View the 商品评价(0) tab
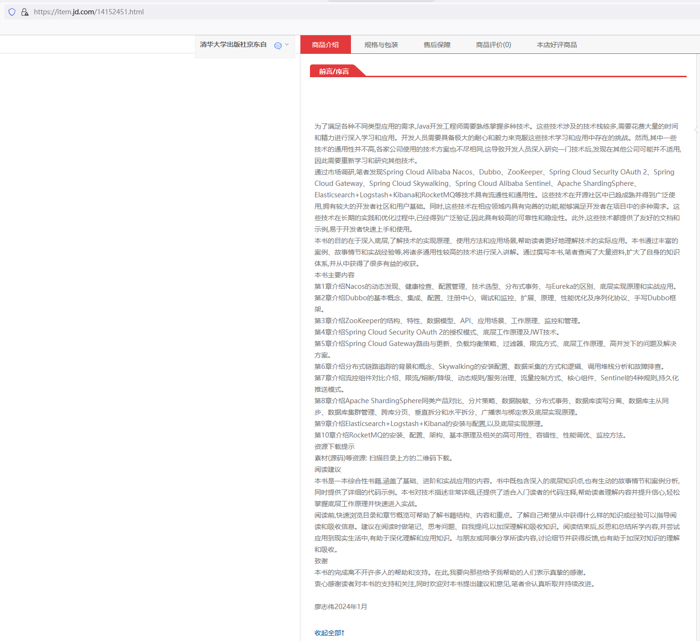 (x=494, y=45)
